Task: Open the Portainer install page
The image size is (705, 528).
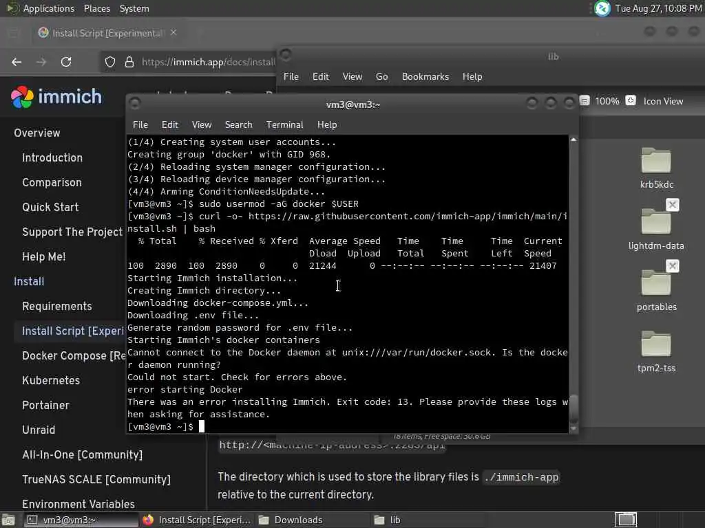Action: (x=45, y=405)
